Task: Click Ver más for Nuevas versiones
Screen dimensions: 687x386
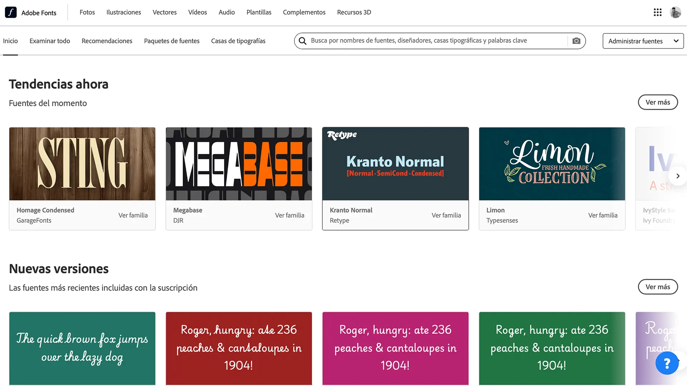Action: (x=658, y=287)
